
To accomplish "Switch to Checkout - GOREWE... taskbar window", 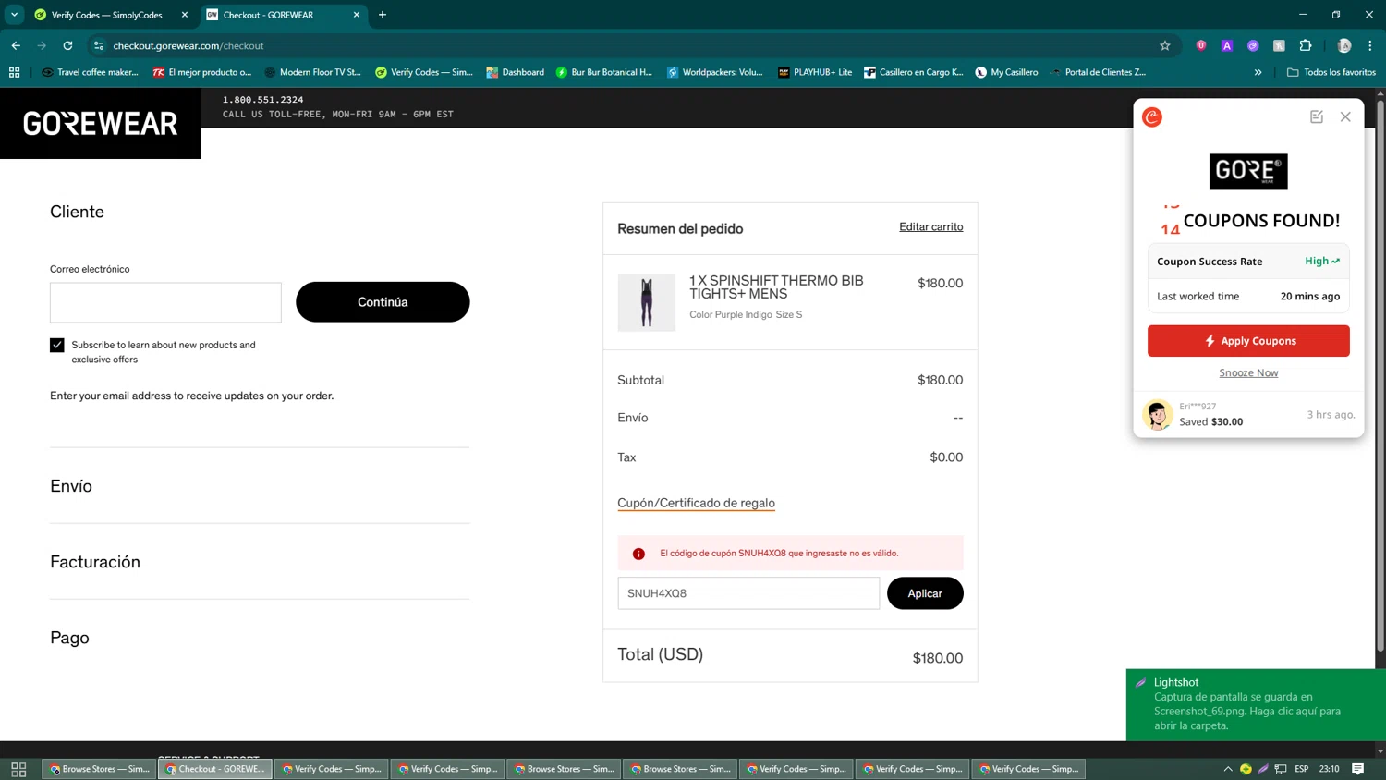I will (215, 769).
